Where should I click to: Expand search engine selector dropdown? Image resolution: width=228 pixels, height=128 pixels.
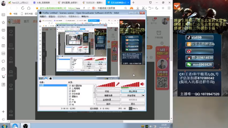click(x=96, y=8)
